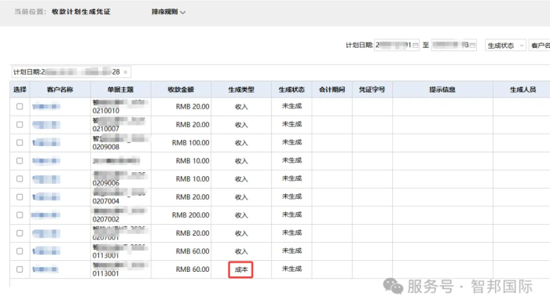Click the 凭证字号 column header
Image resolution: width=550 pixels, height=308 pixels.
coord(372,90)
